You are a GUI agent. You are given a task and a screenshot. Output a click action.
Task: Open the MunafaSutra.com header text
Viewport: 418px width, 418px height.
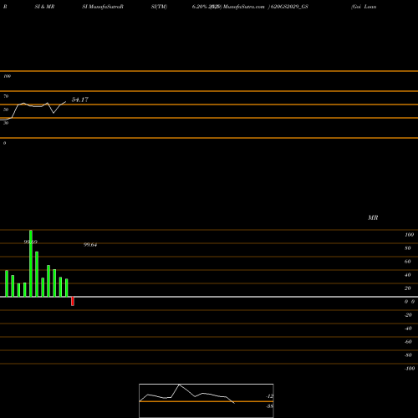click(244, 7)
